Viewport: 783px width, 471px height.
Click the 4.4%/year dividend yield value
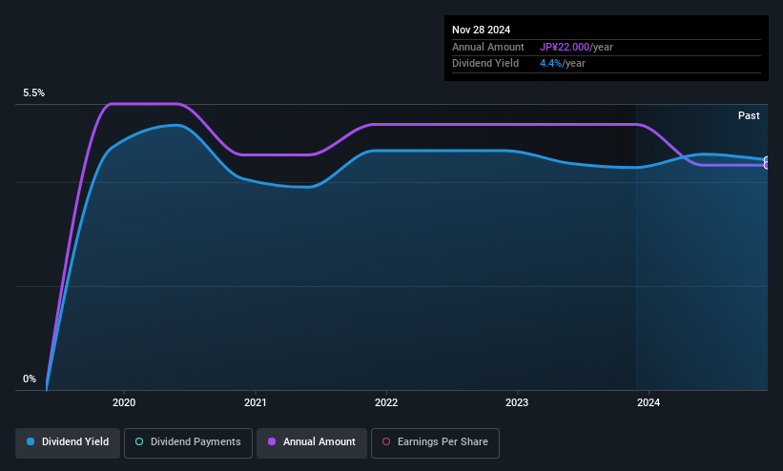click(563, 64)
